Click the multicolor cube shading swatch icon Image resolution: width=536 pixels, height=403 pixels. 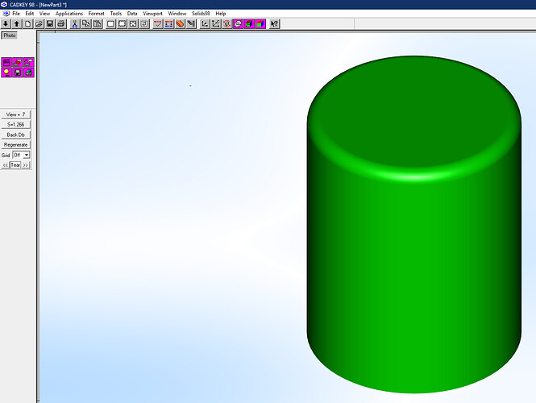[x=261, y=24]
